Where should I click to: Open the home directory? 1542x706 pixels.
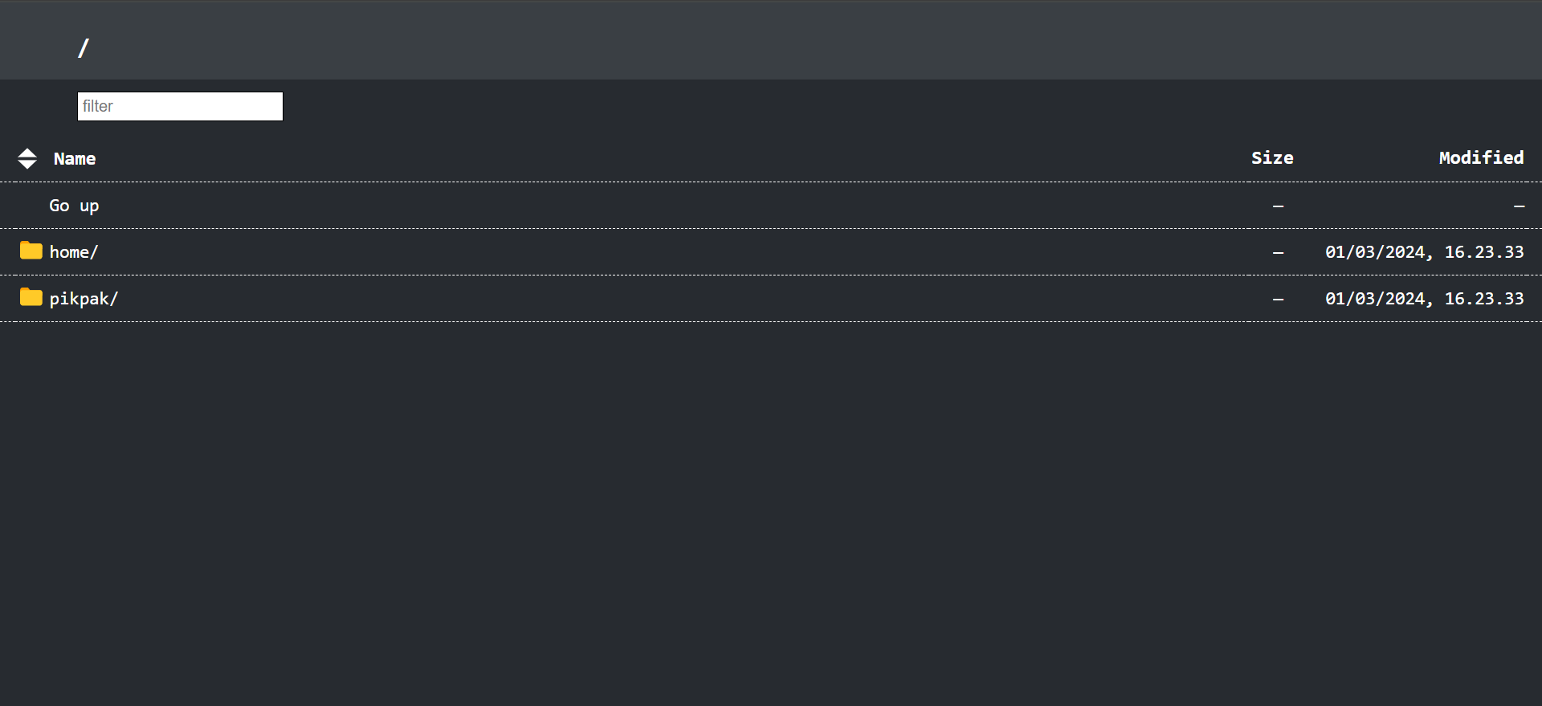74,251
